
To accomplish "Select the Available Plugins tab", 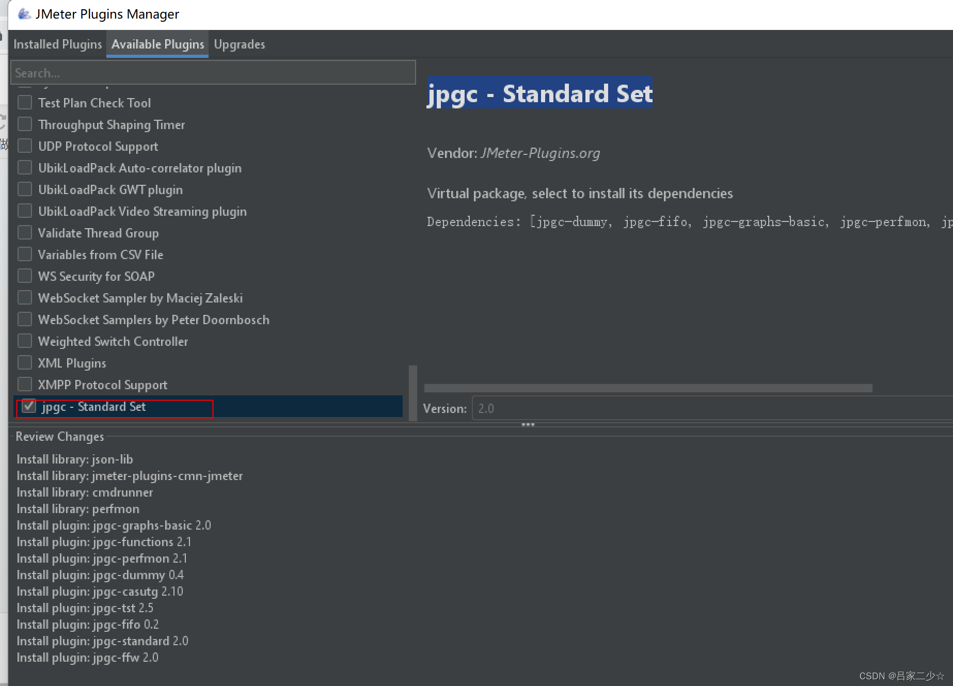I will pos(157,44).
